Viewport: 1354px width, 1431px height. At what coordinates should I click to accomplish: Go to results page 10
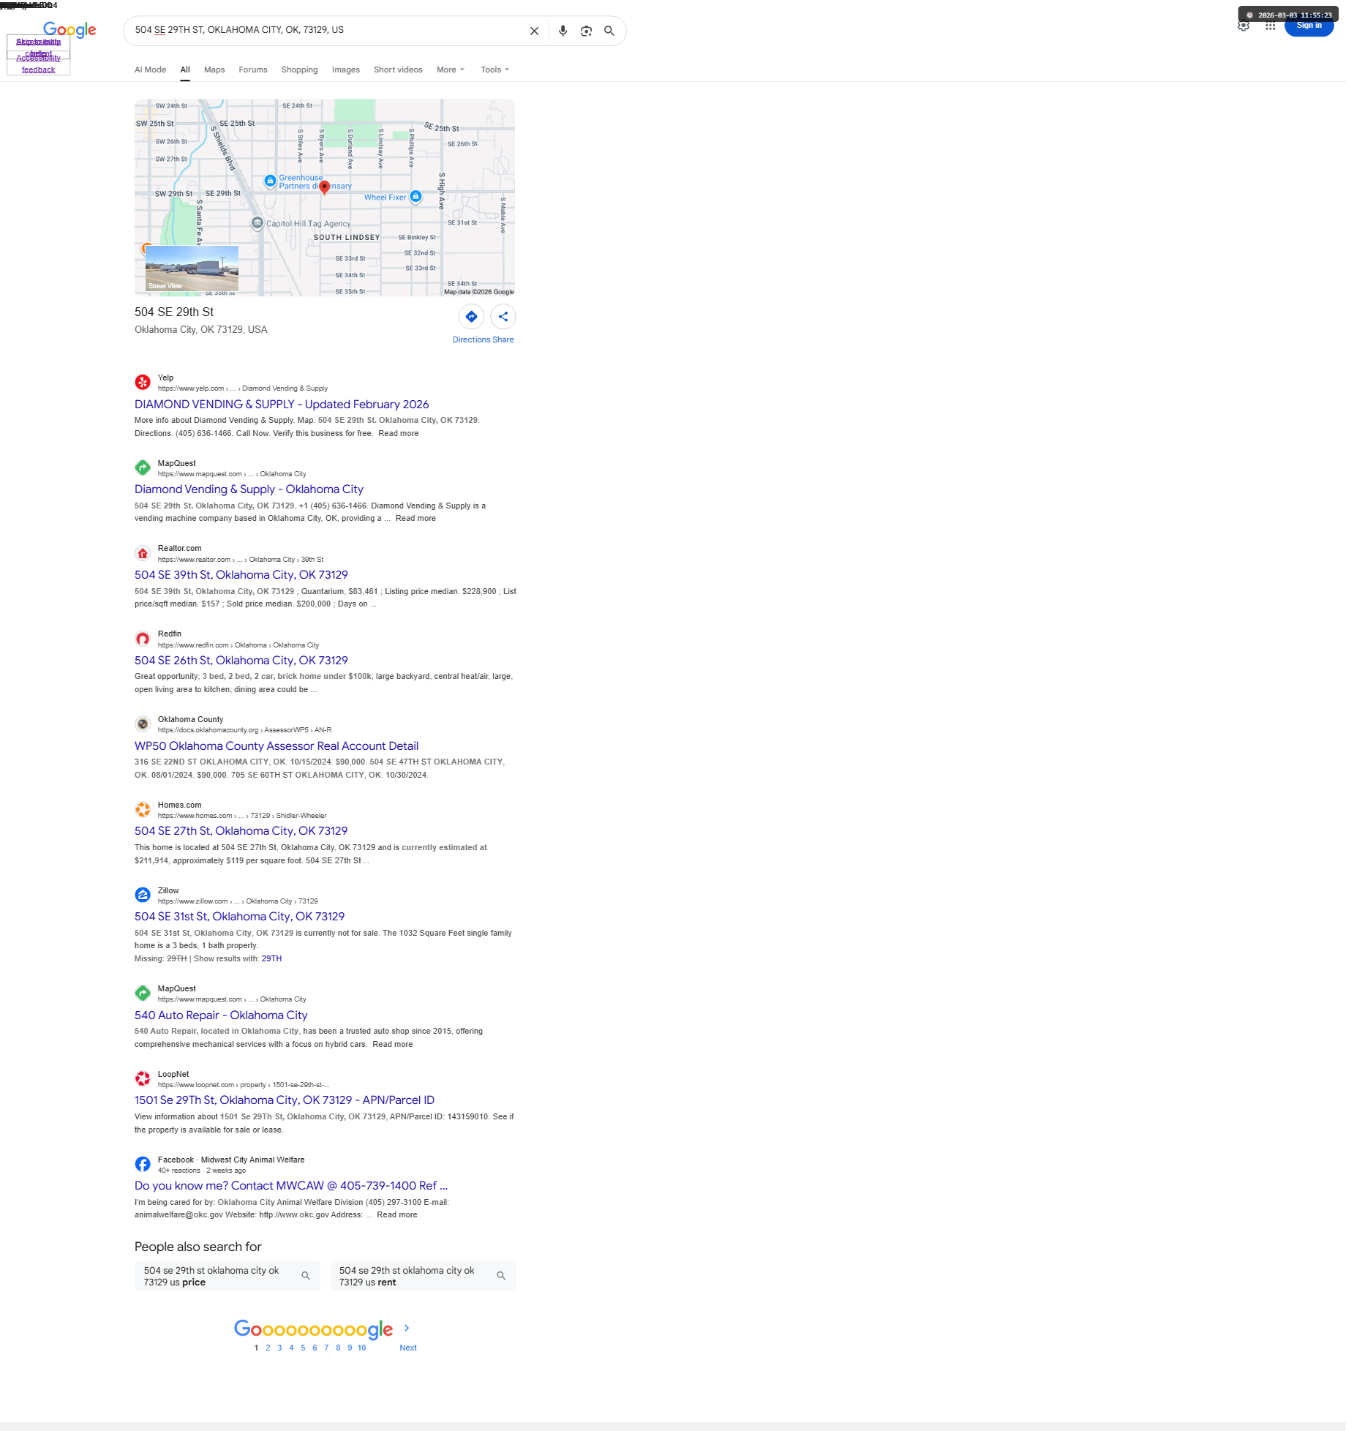[361, 1348]
